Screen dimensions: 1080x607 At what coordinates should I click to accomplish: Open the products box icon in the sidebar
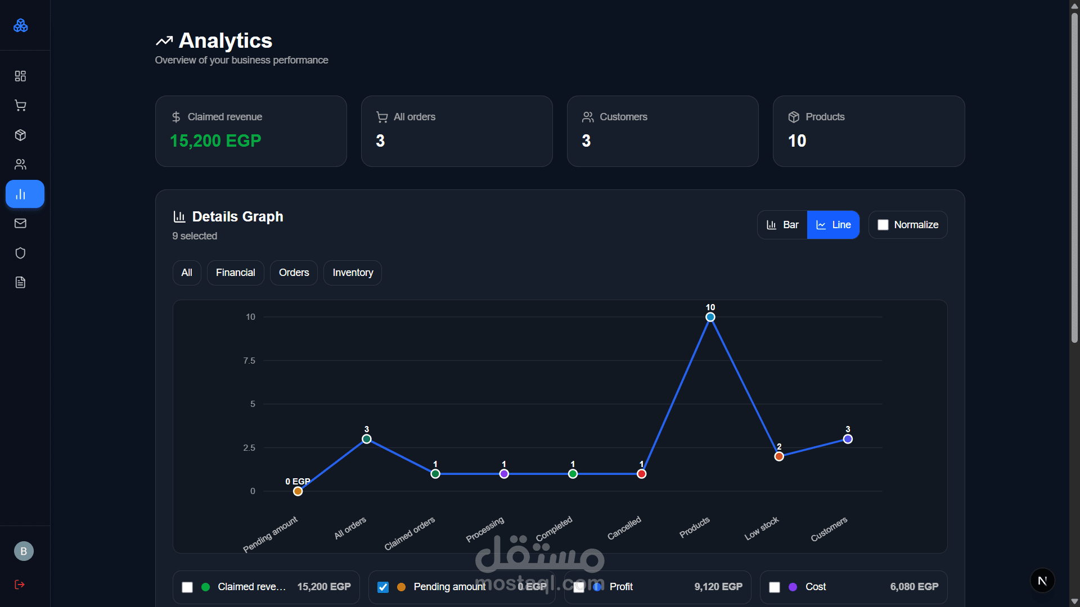pyautogui.click(x=20, y=135)
